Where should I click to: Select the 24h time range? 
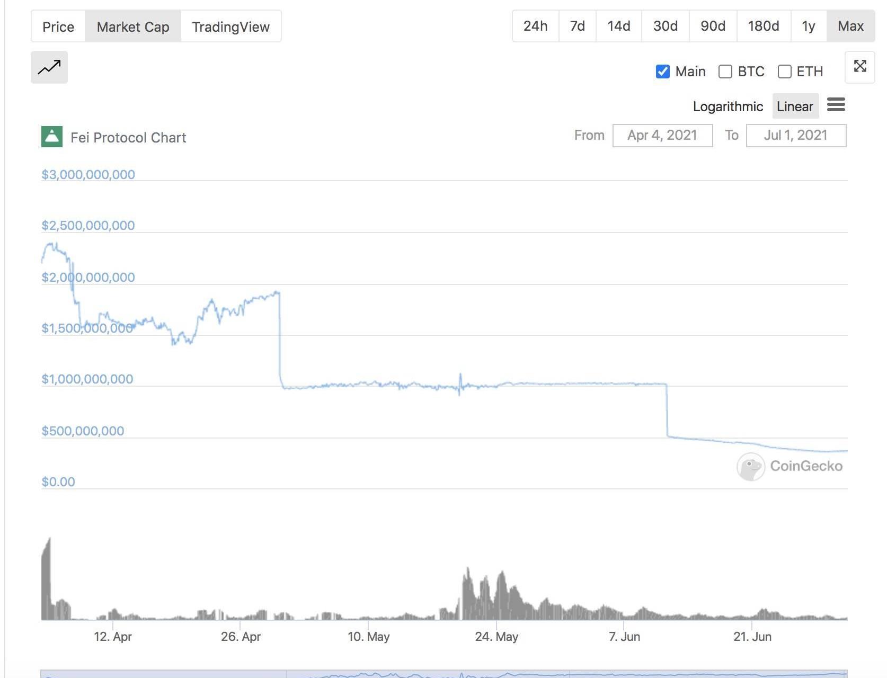(x=536, y=26)
